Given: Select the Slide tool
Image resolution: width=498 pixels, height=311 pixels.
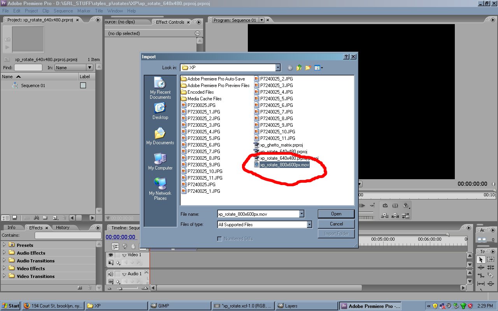Looking at the screenshot, I should click(x=491, y=284).
